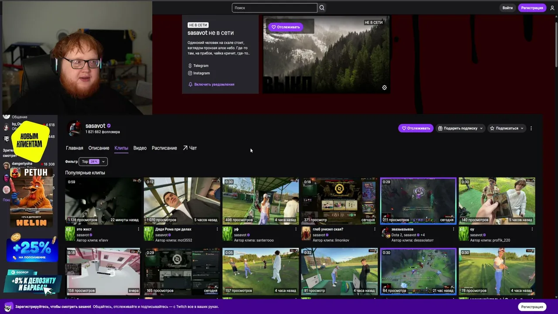The height and width of the screenshot is (314, 558).
Task: Open clip author link "desssolatorr"
Action: [x=424, y=240]
